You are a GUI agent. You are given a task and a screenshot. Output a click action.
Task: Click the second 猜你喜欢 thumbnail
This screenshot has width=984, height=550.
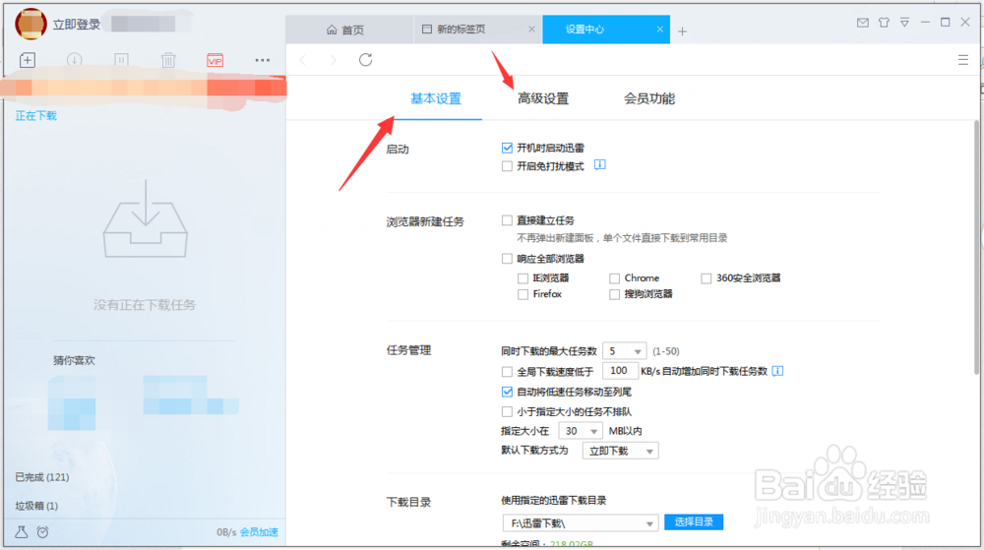(191, 396)
